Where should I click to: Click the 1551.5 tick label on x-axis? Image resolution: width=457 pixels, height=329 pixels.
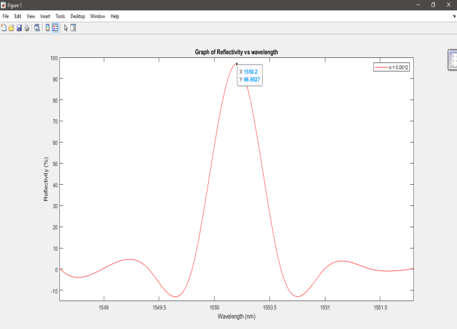click(380, 308)
